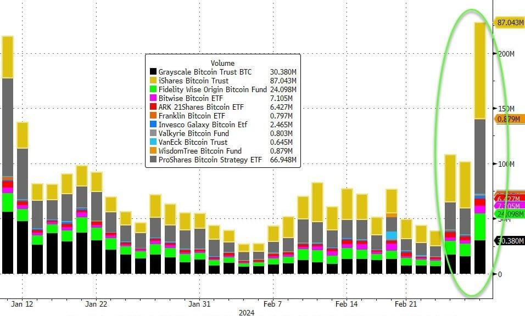This screenshot has height=316, width=525.
Task: Click the 200M y-axis label
Action: click(x=506, y=54)
